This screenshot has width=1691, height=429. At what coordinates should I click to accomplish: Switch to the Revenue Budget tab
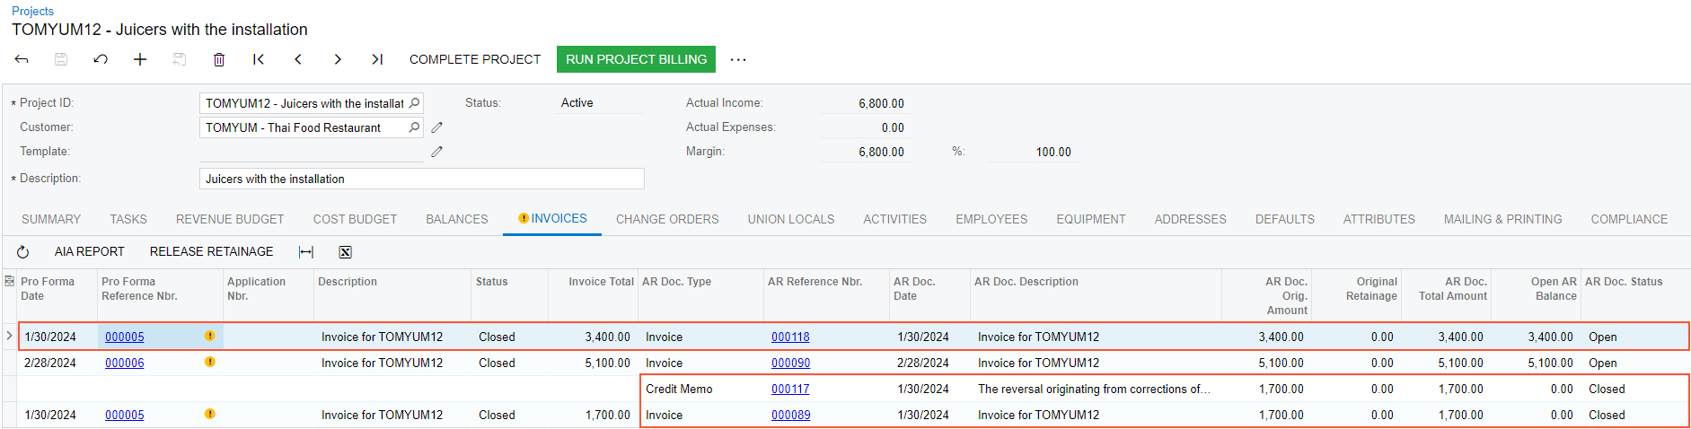[x=230, y=219]
